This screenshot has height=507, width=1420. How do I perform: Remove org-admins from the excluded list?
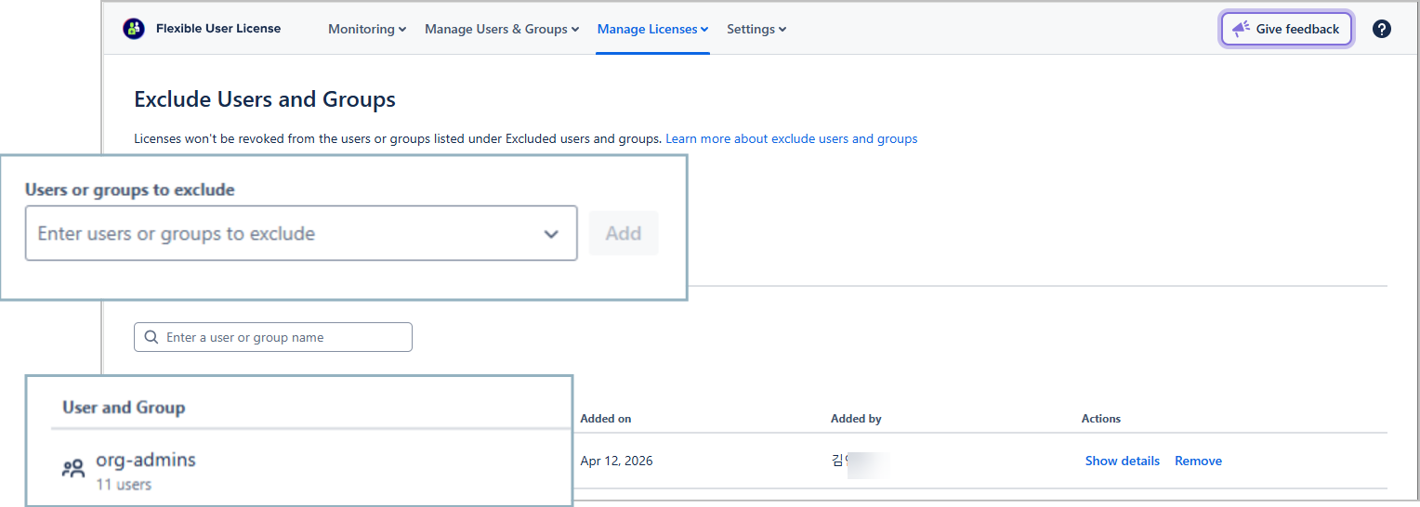click(x=1198, y=461)
